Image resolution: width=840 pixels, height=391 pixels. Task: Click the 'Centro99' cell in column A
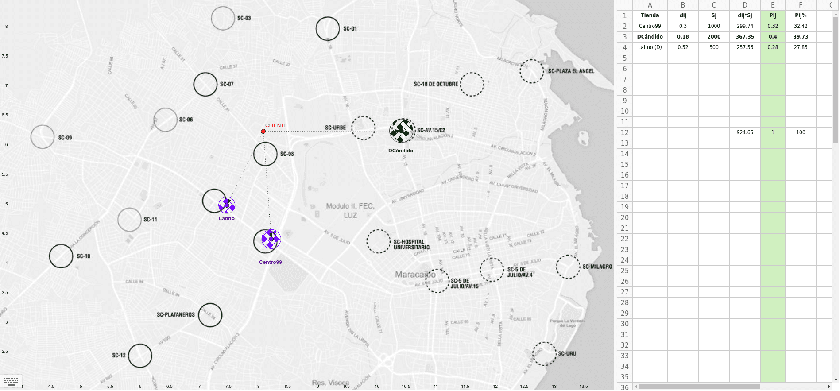coord(650,26)
